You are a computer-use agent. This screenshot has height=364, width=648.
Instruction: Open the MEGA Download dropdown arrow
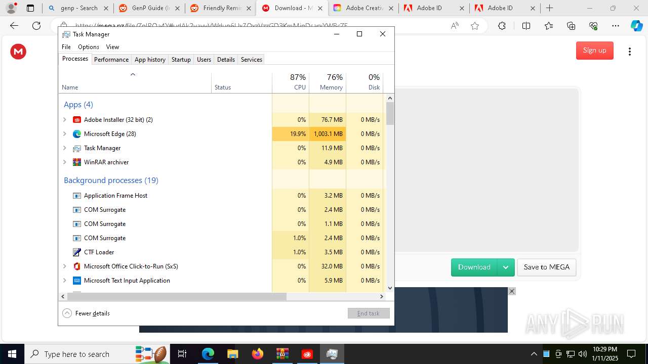click(x=506, y=267)
